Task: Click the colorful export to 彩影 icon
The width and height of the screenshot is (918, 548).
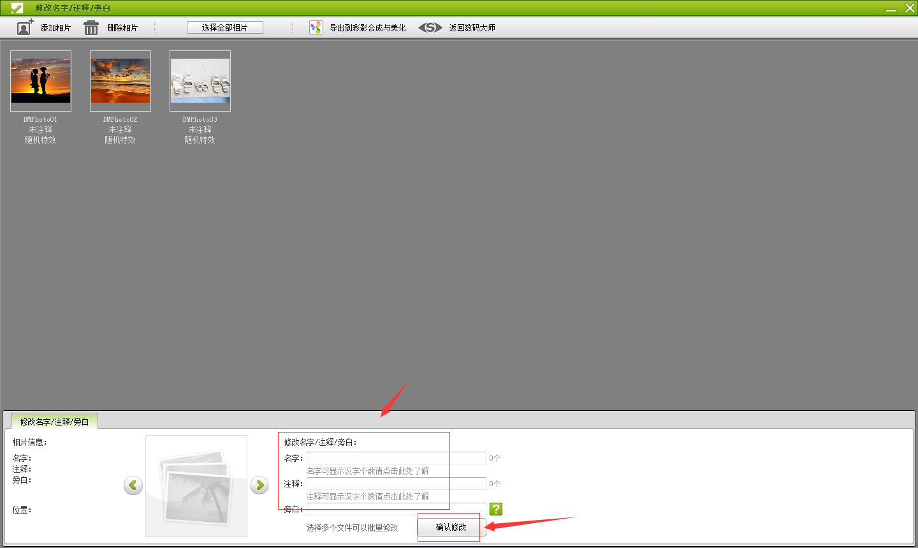Action: [316, 27]
